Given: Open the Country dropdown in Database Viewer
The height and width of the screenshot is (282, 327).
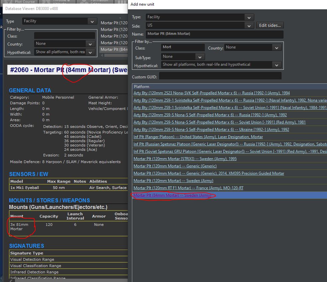Looking at the screenshot, I should click(64, 44).
